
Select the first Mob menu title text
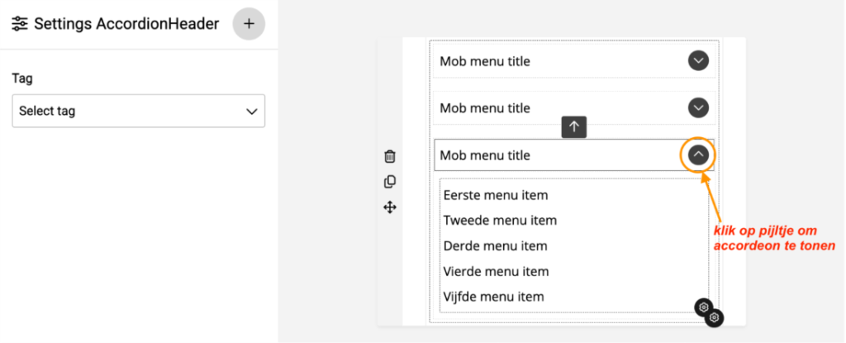485,61
